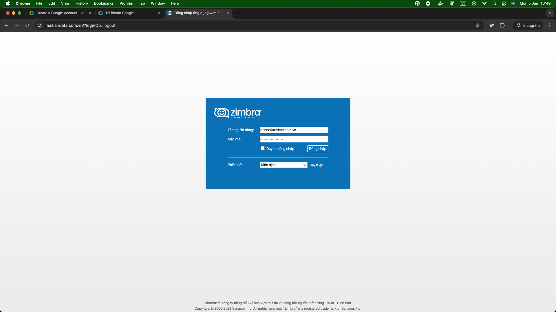Open the Extensions puzzle icon

502,25
